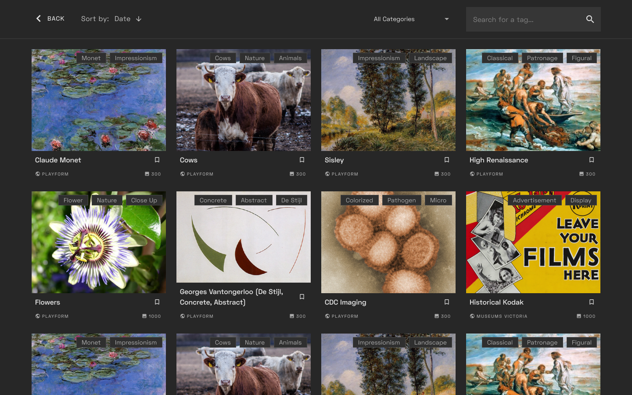Click PLAYFORM source under Cows
Viewport: 632px width, 395px height.
tap(200, 174)
